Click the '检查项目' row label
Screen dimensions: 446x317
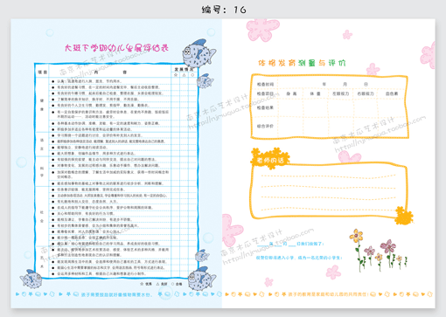tap(265, 93)
